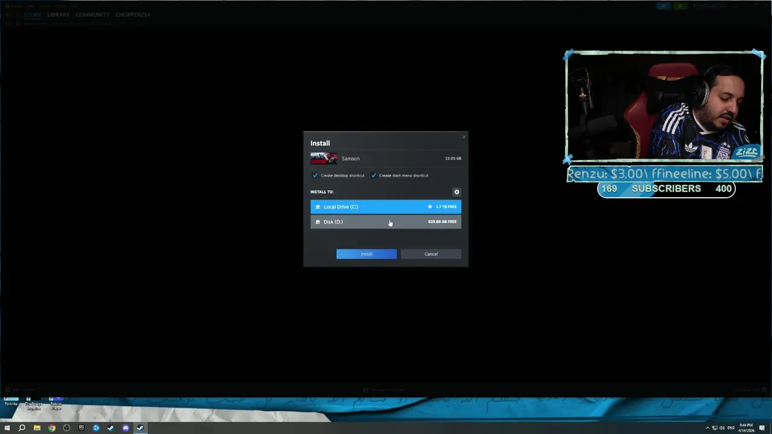Open Epic Games Launcher from taskbar

coord(81,428)
